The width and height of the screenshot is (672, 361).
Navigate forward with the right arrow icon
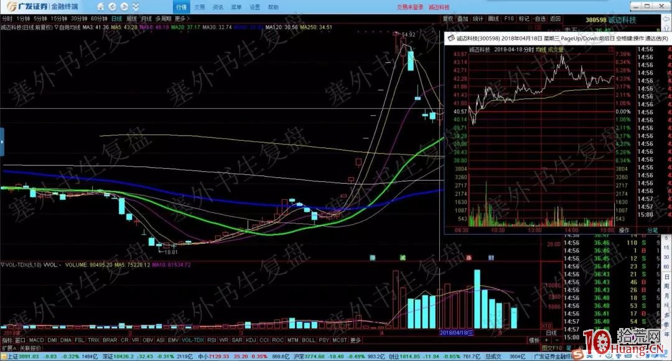124,7
